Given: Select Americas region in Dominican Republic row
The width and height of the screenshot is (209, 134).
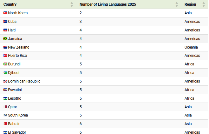Looking at the screenshot, I should [192, 81].
